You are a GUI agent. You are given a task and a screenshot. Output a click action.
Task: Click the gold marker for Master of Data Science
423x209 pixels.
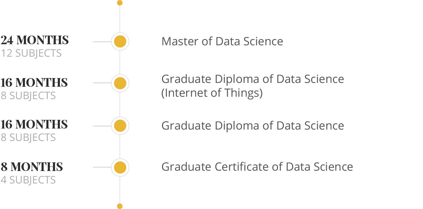click(x=120, y=42)
